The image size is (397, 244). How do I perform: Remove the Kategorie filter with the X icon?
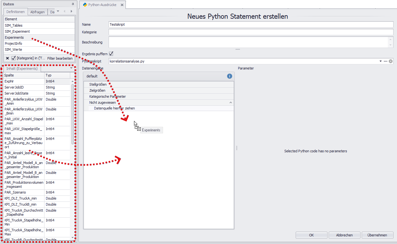pyautogui.click(x=7, y=58)
